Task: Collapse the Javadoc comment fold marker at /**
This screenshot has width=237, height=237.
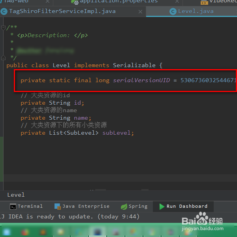Action: click(x=3, y=28)
